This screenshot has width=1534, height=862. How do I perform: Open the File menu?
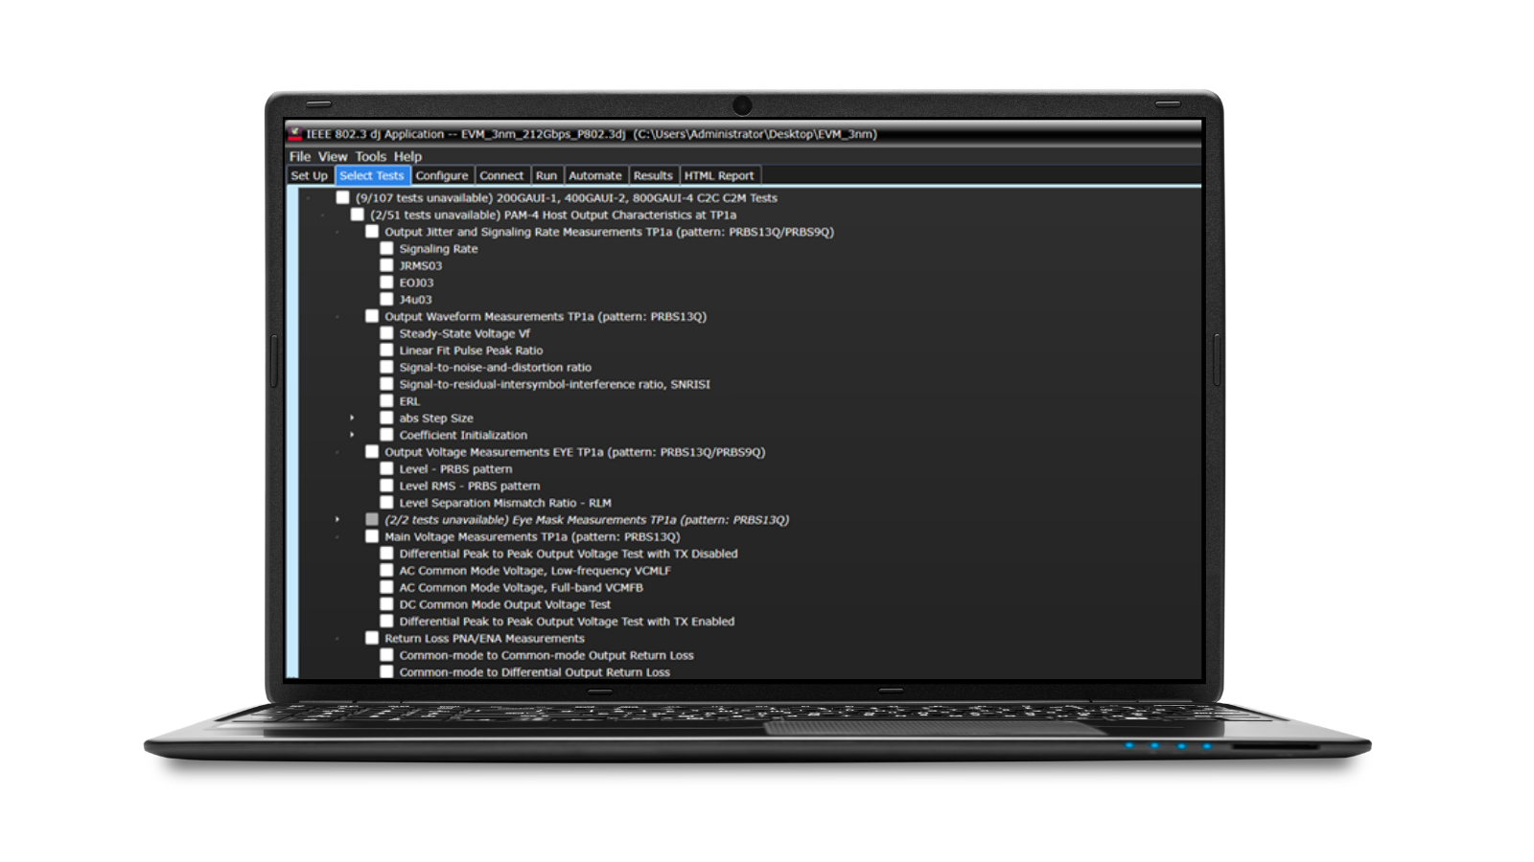point(300,156)
